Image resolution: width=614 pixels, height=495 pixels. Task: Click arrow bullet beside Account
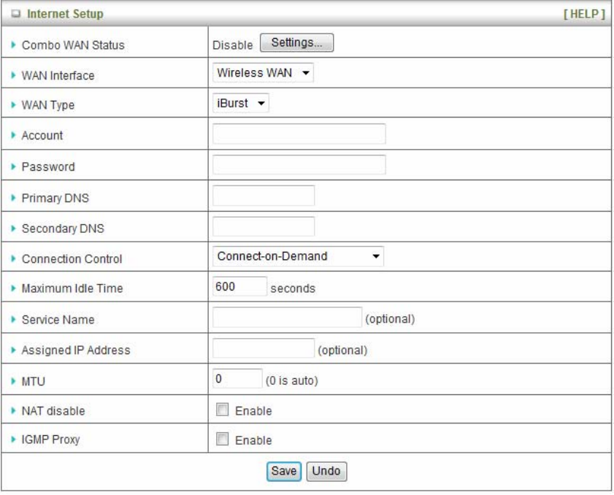pos(13,136)
